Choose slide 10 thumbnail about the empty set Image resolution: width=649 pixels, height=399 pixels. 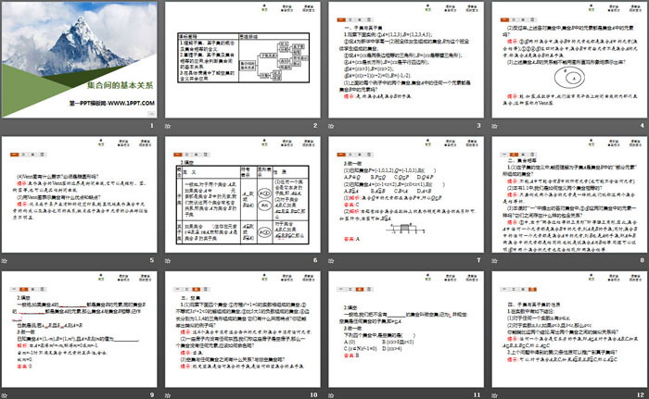tap(242, 326)
